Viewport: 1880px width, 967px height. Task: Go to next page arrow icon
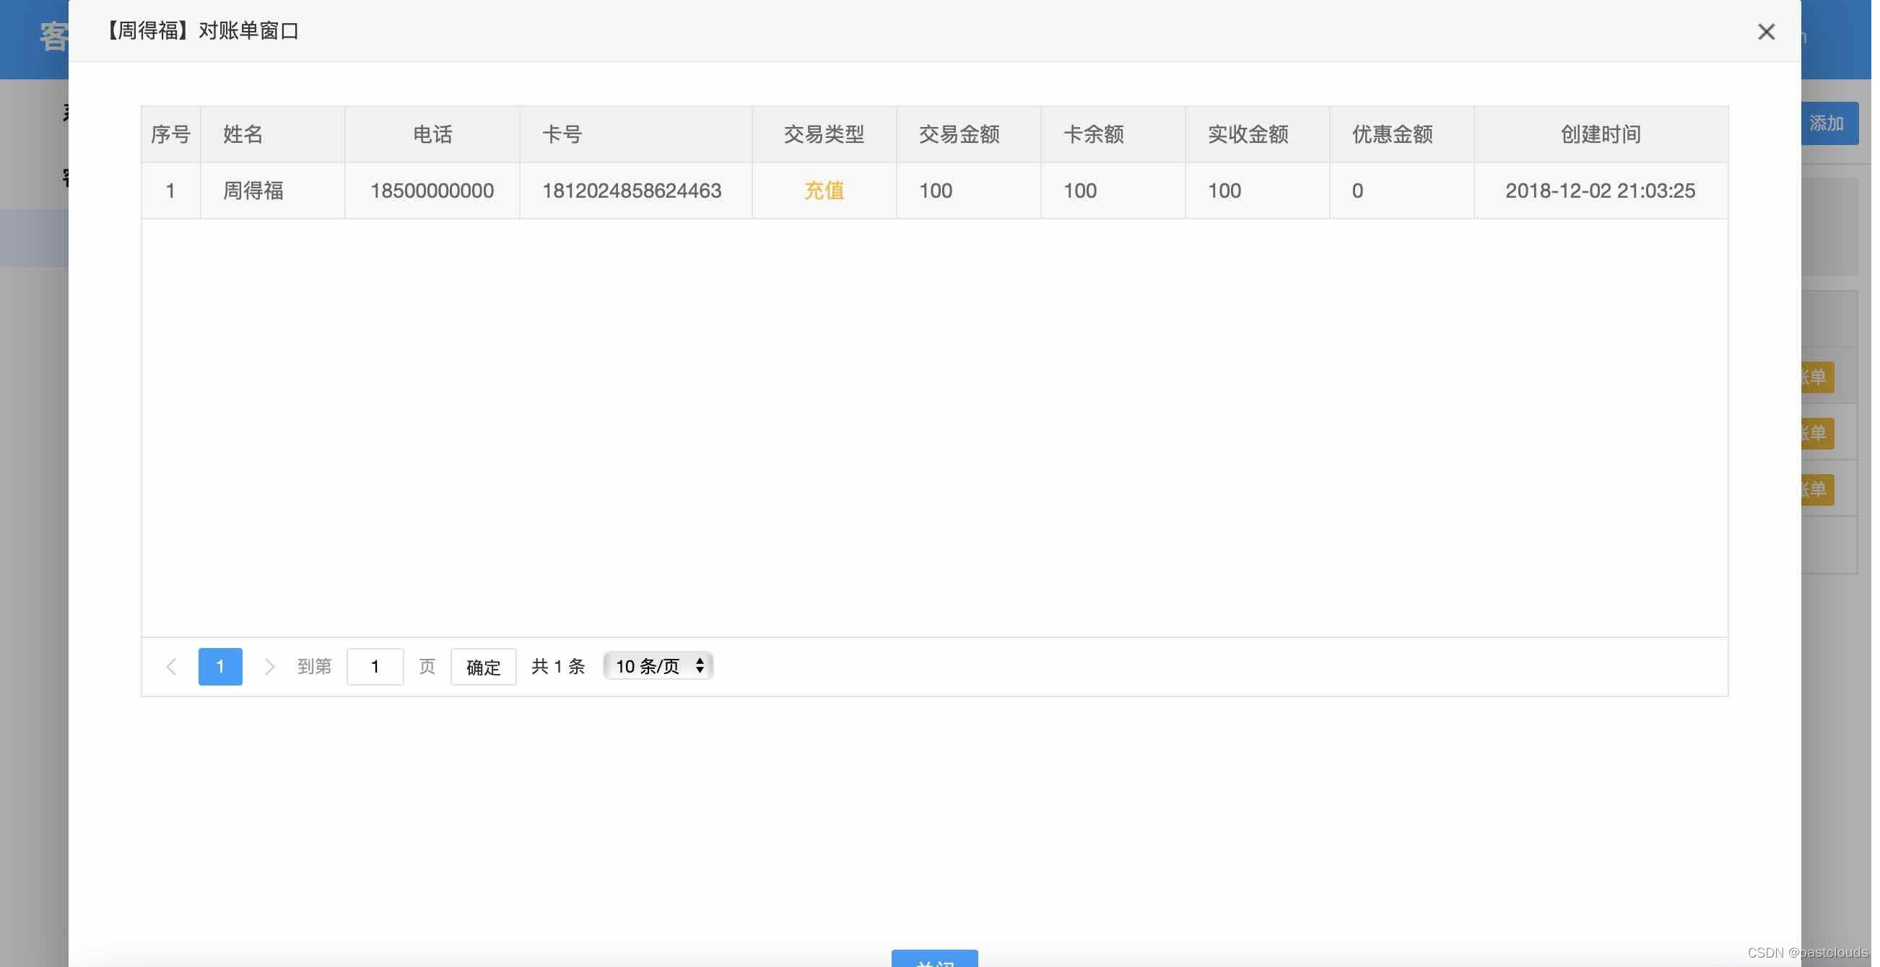click(x=269, y=667)
